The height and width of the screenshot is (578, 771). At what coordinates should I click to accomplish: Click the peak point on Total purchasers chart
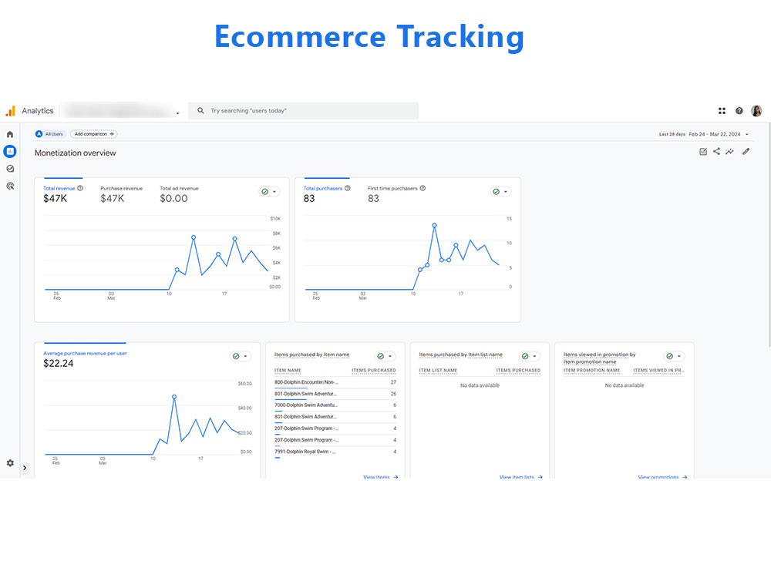click(434, 226)
